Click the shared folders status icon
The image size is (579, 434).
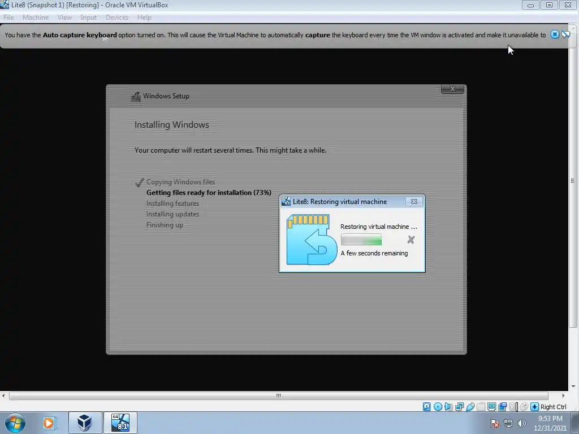(x=481, y=407)
